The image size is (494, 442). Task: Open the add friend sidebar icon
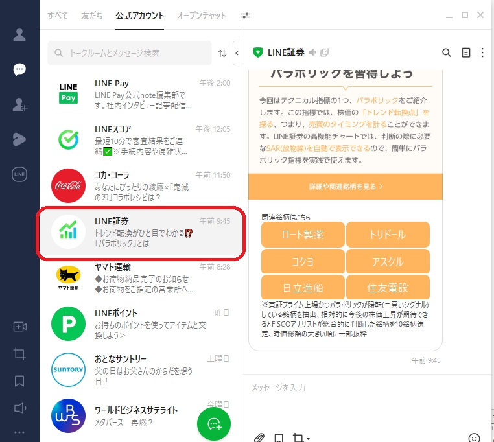[x=19, y=104]
